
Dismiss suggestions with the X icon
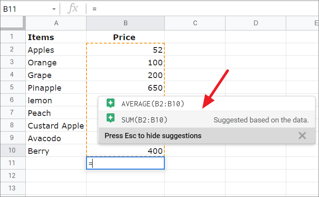[302, 136]
